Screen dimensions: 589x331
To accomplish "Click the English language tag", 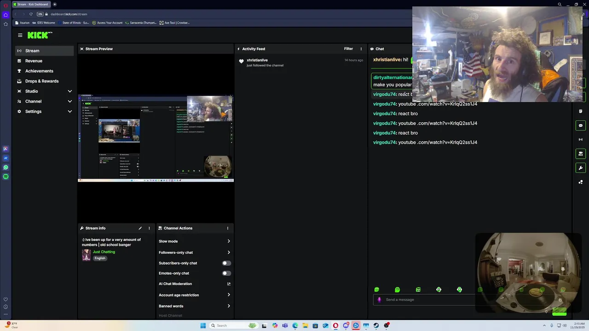I will (x=100, y=258).
